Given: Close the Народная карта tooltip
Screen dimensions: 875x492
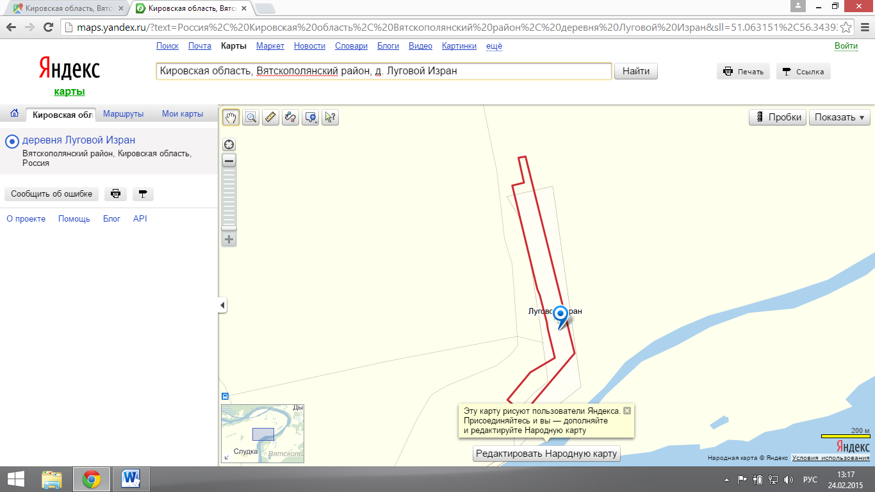Looking at the screenshot, I should (x=627, y=411).
